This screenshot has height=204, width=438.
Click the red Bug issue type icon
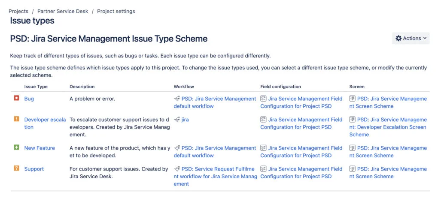tap(16, 98)
